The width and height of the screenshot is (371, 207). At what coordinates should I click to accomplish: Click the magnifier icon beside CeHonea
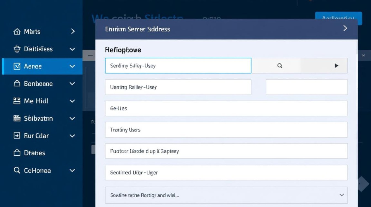tap(17, 170)
